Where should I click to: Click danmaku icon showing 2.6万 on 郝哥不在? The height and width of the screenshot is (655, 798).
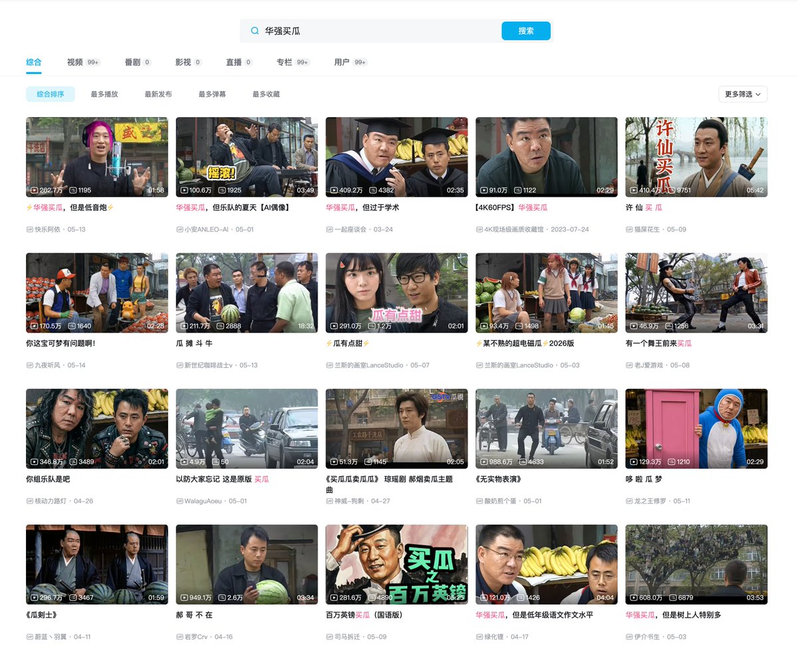click(222, 597)
